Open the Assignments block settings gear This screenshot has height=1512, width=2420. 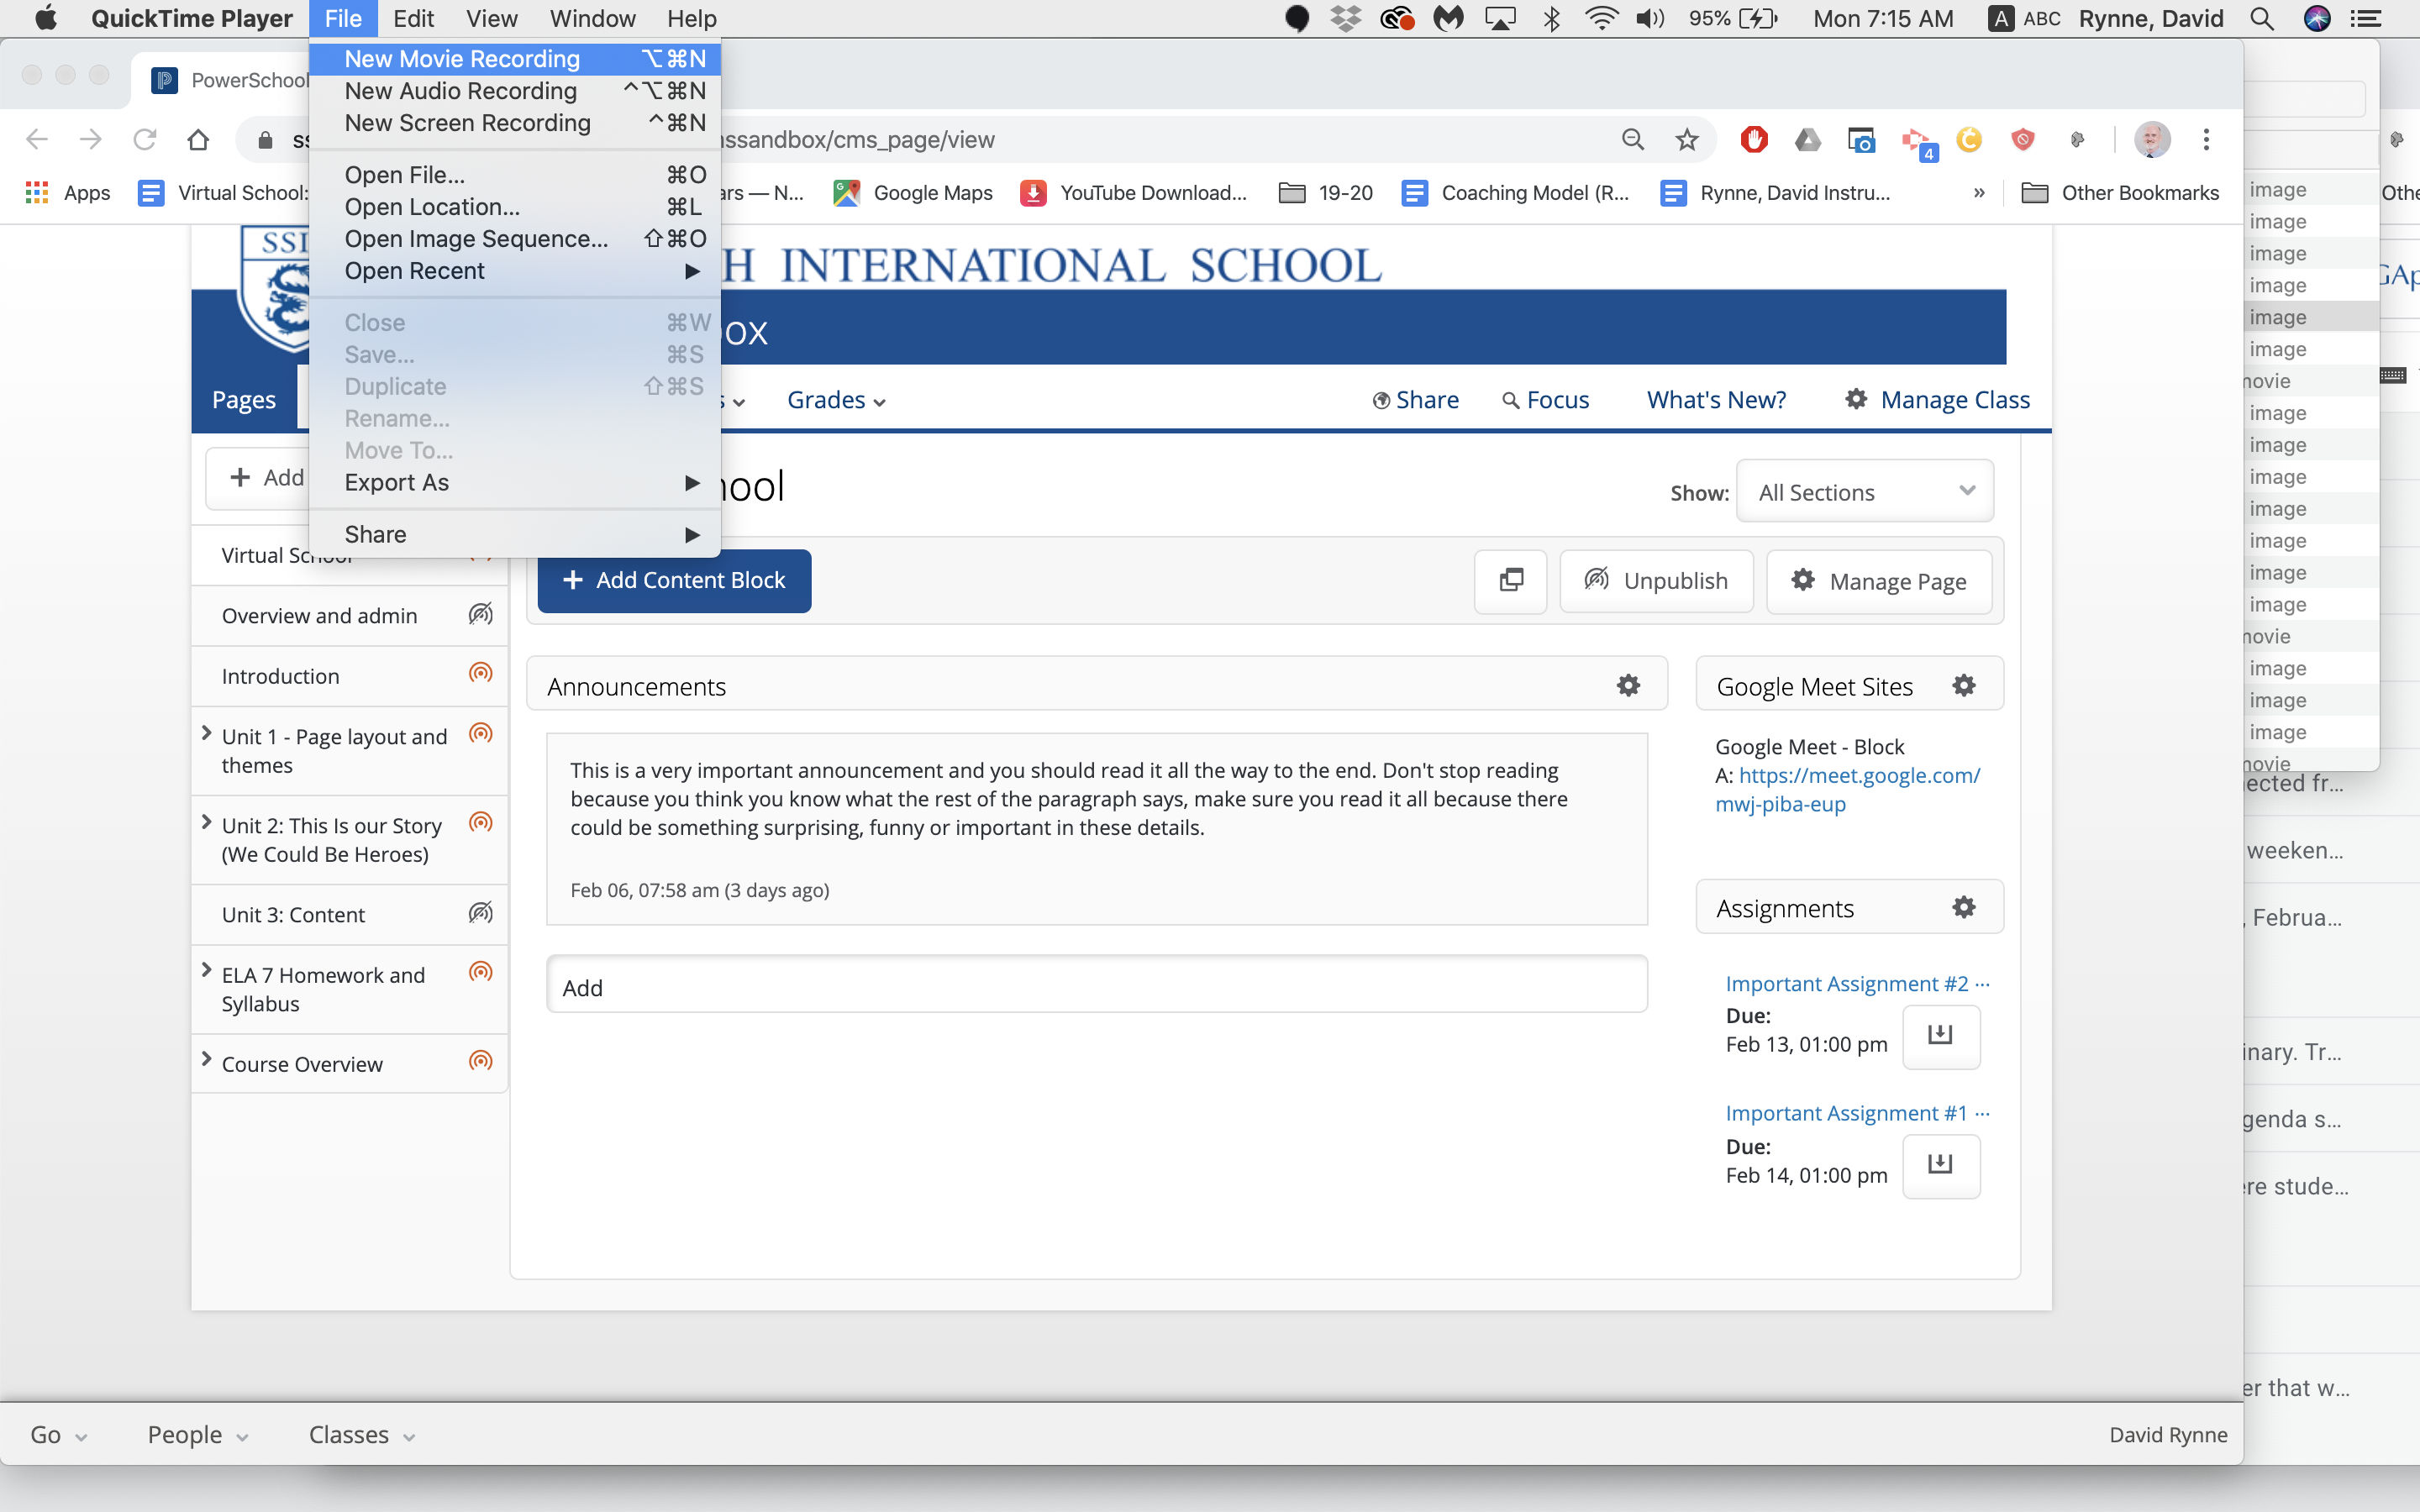point(1963,907)
